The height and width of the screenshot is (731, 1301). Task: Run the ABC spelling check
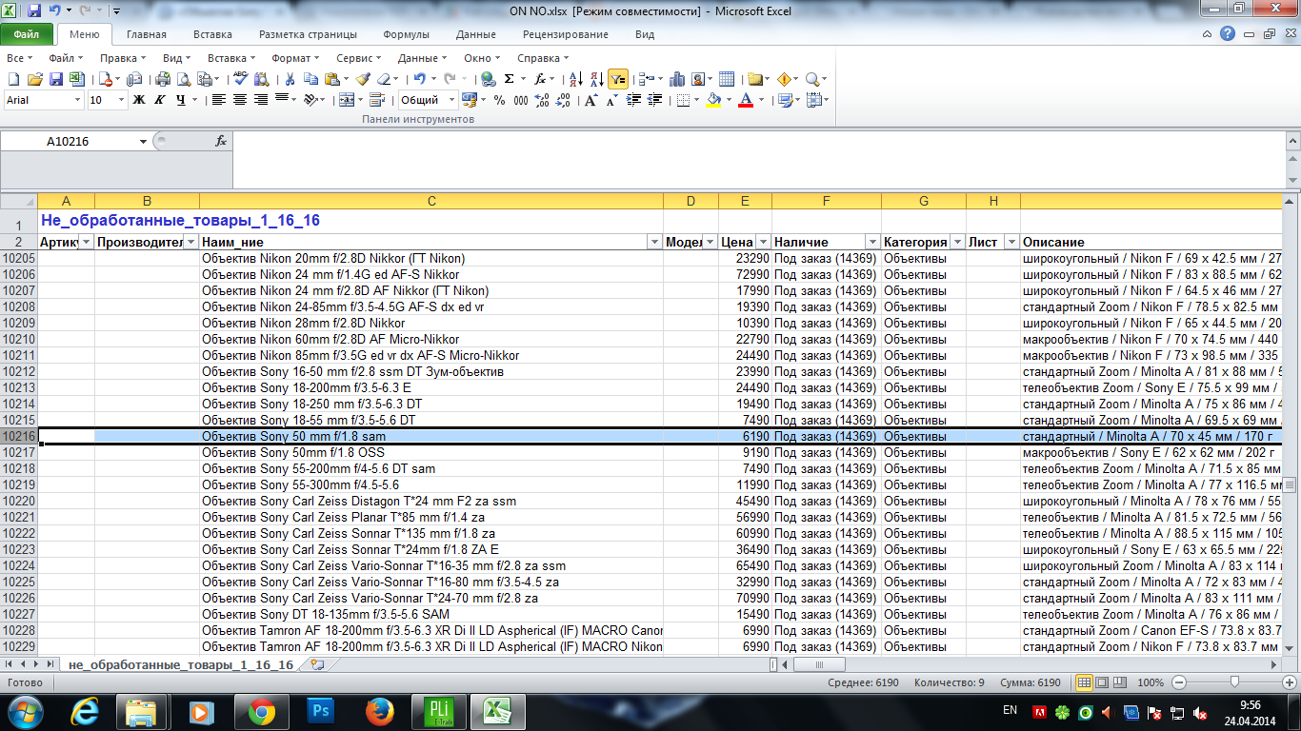(x=240, y=79)
